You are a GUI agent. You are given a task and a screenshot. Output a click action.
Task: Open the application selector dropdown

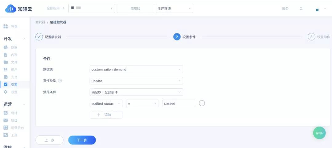[x=92, y=8]
